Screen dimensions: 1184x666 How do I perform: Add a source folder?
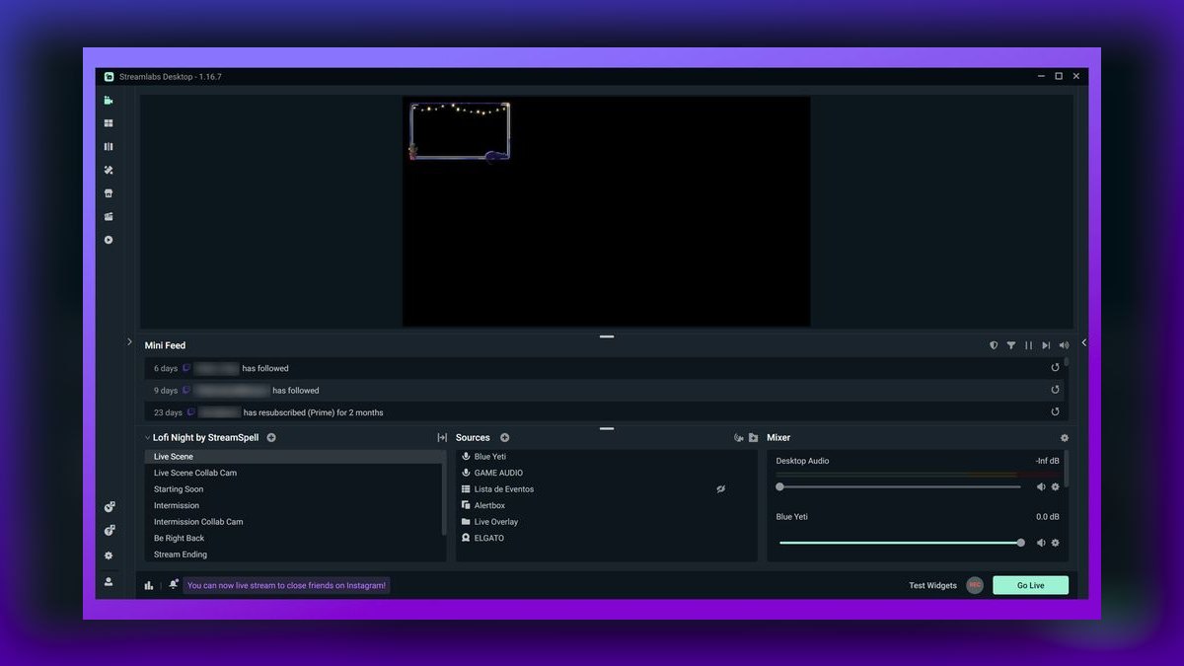coord(753,437)
